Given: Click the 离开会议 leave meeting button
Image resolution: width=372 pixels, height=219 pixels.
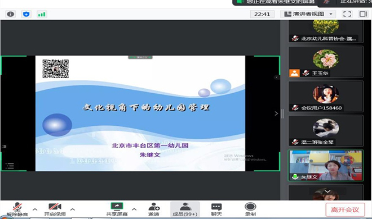Looking at the screenshot, I should point(345,209).
